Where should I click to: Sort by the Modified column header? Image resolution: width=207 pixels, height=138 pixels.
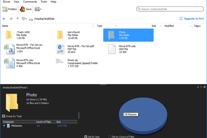click(169, 26)
